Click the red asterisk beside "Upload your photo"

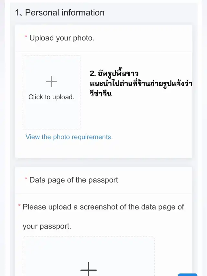point(26,38)
